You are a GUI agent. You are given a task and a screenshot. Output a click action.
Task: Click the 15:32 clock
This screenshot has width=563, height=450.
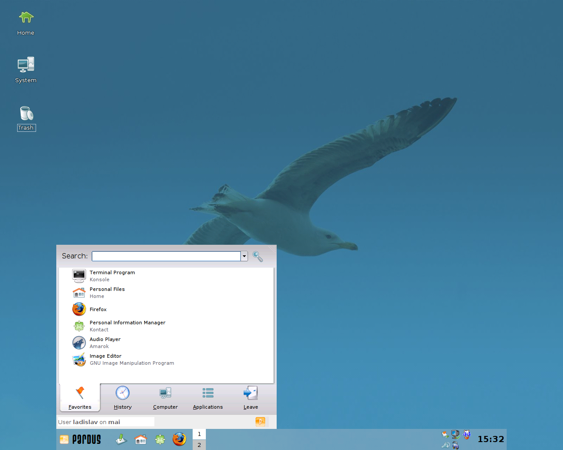click(x=491, y=439)
